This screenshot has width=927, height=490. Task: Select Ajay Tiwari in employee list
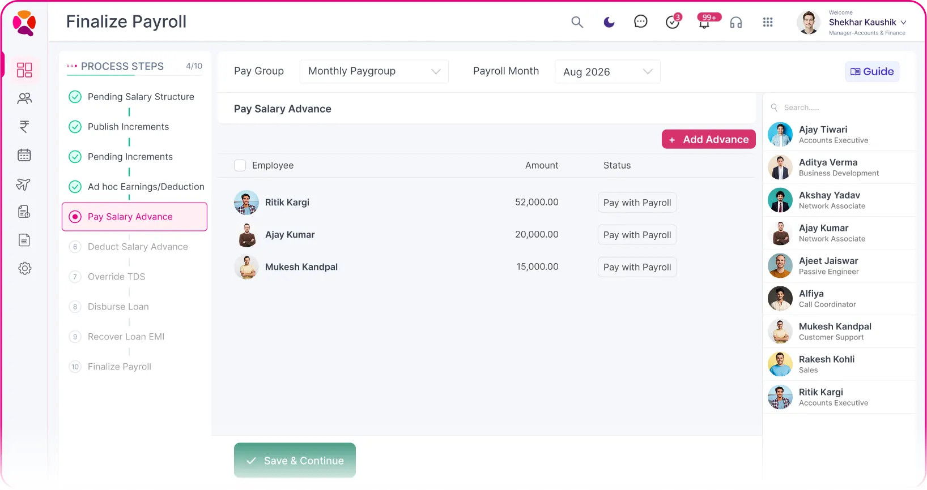[839, 135]
